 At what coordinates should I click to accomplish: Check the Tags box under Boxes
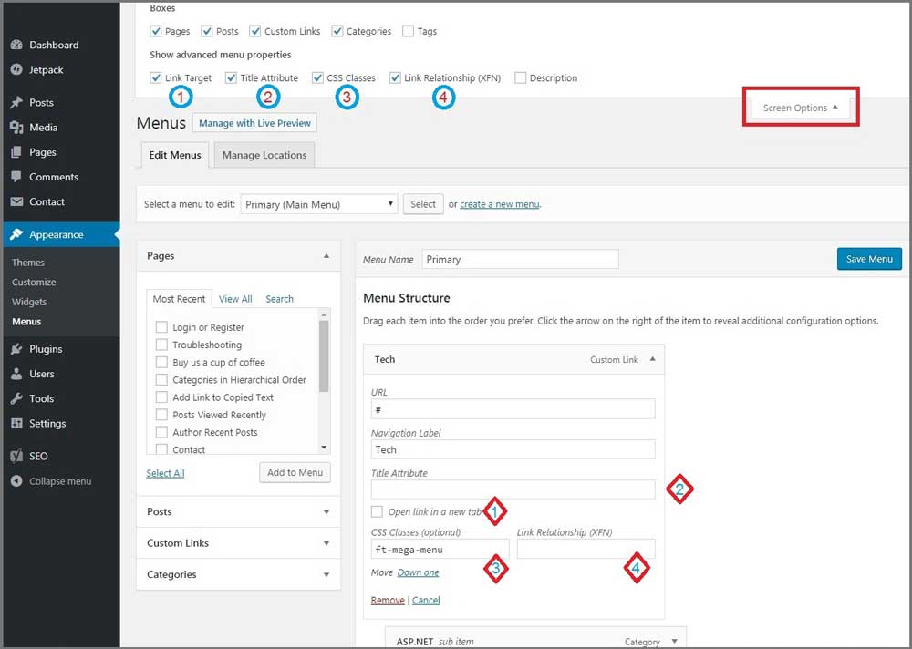(x=406, y=31)
